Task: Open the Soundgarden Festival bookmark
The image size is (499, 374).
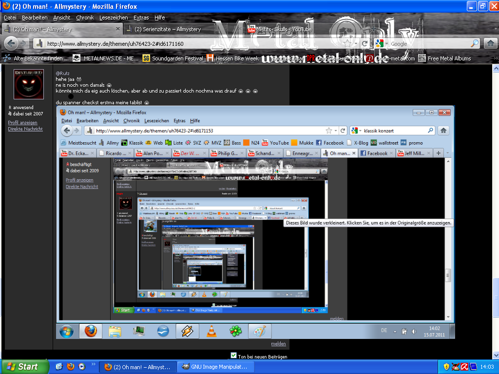Action: click(x=173, y=58)
